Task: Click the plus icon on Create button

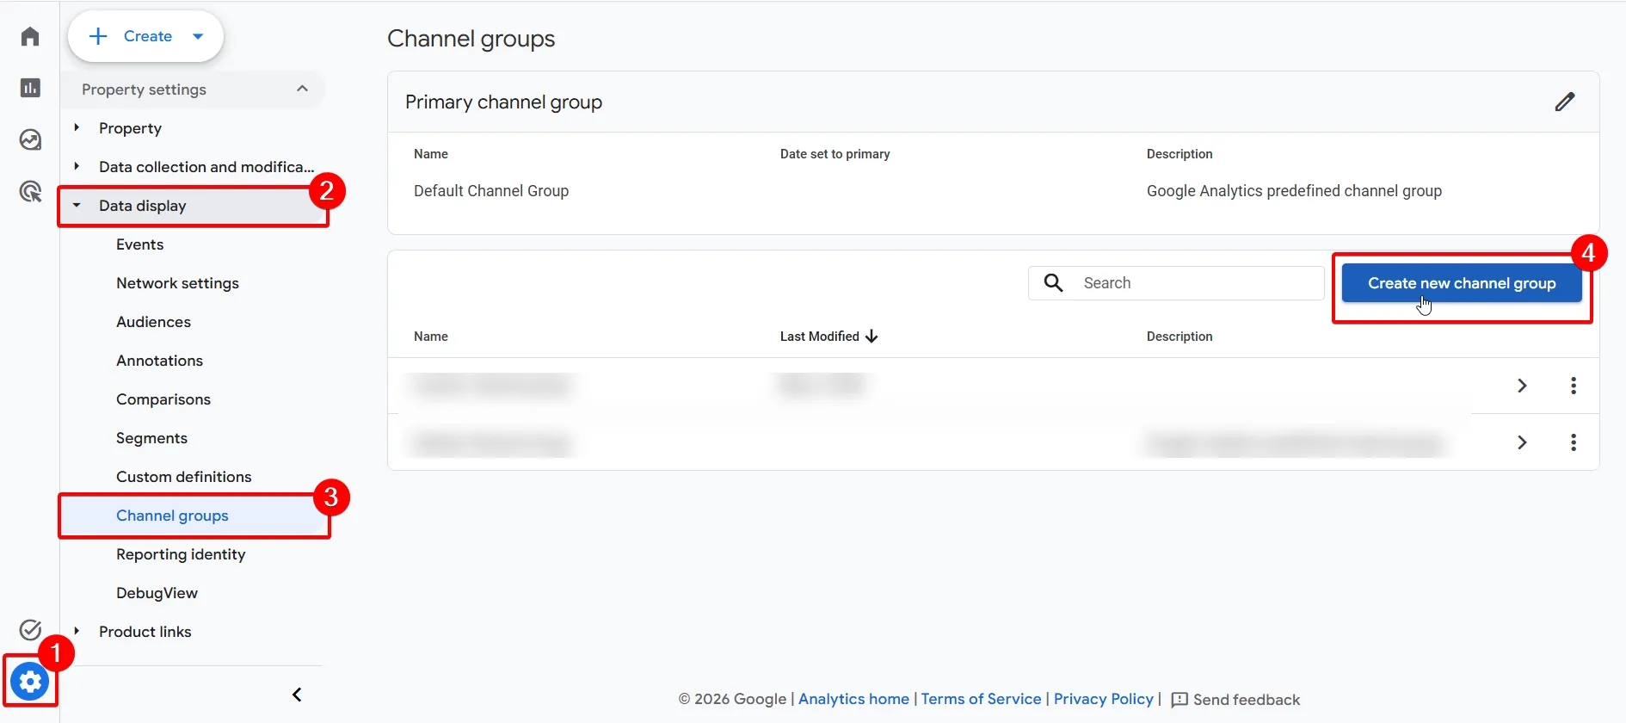Action: (98, 36)
